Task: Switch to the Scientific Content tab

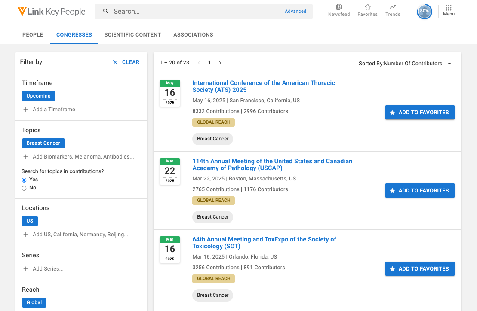Action: [x=132, y=35]
